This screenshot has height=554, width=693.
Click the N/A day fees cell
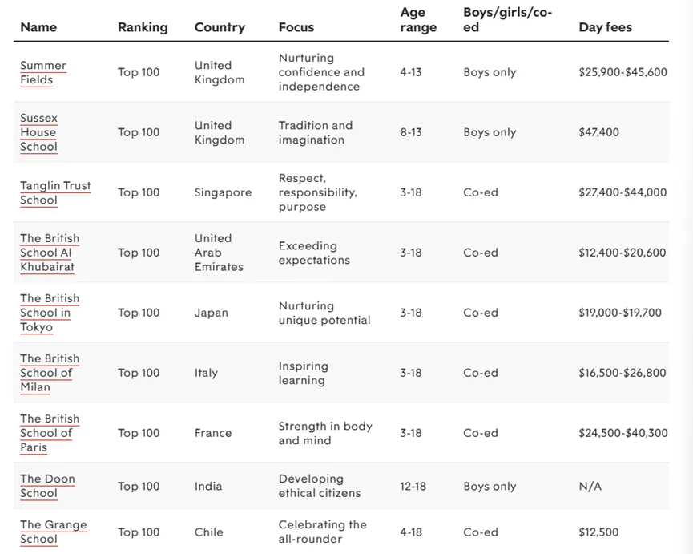pyautogui.click(x=590, y=486)
